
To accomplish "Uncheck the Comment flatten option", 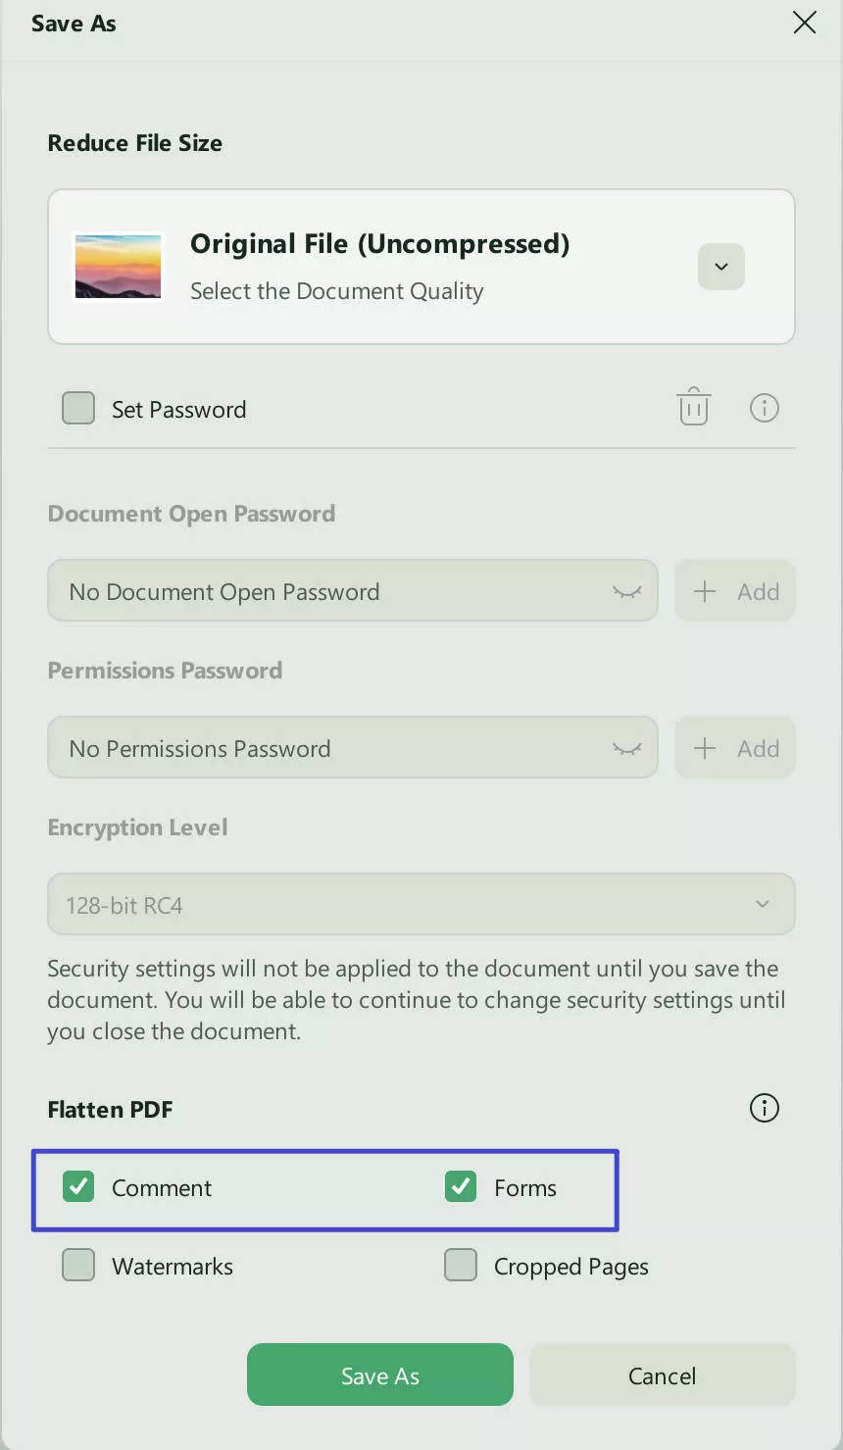I will pos(77,1186).
